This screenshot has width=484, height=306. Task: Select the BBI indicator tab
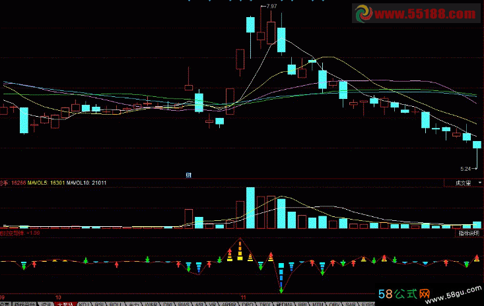pyautogui.click(x=302, y=304)
